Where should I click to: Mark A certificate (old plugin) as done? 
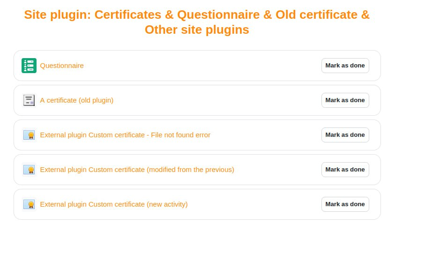point(345,100)
